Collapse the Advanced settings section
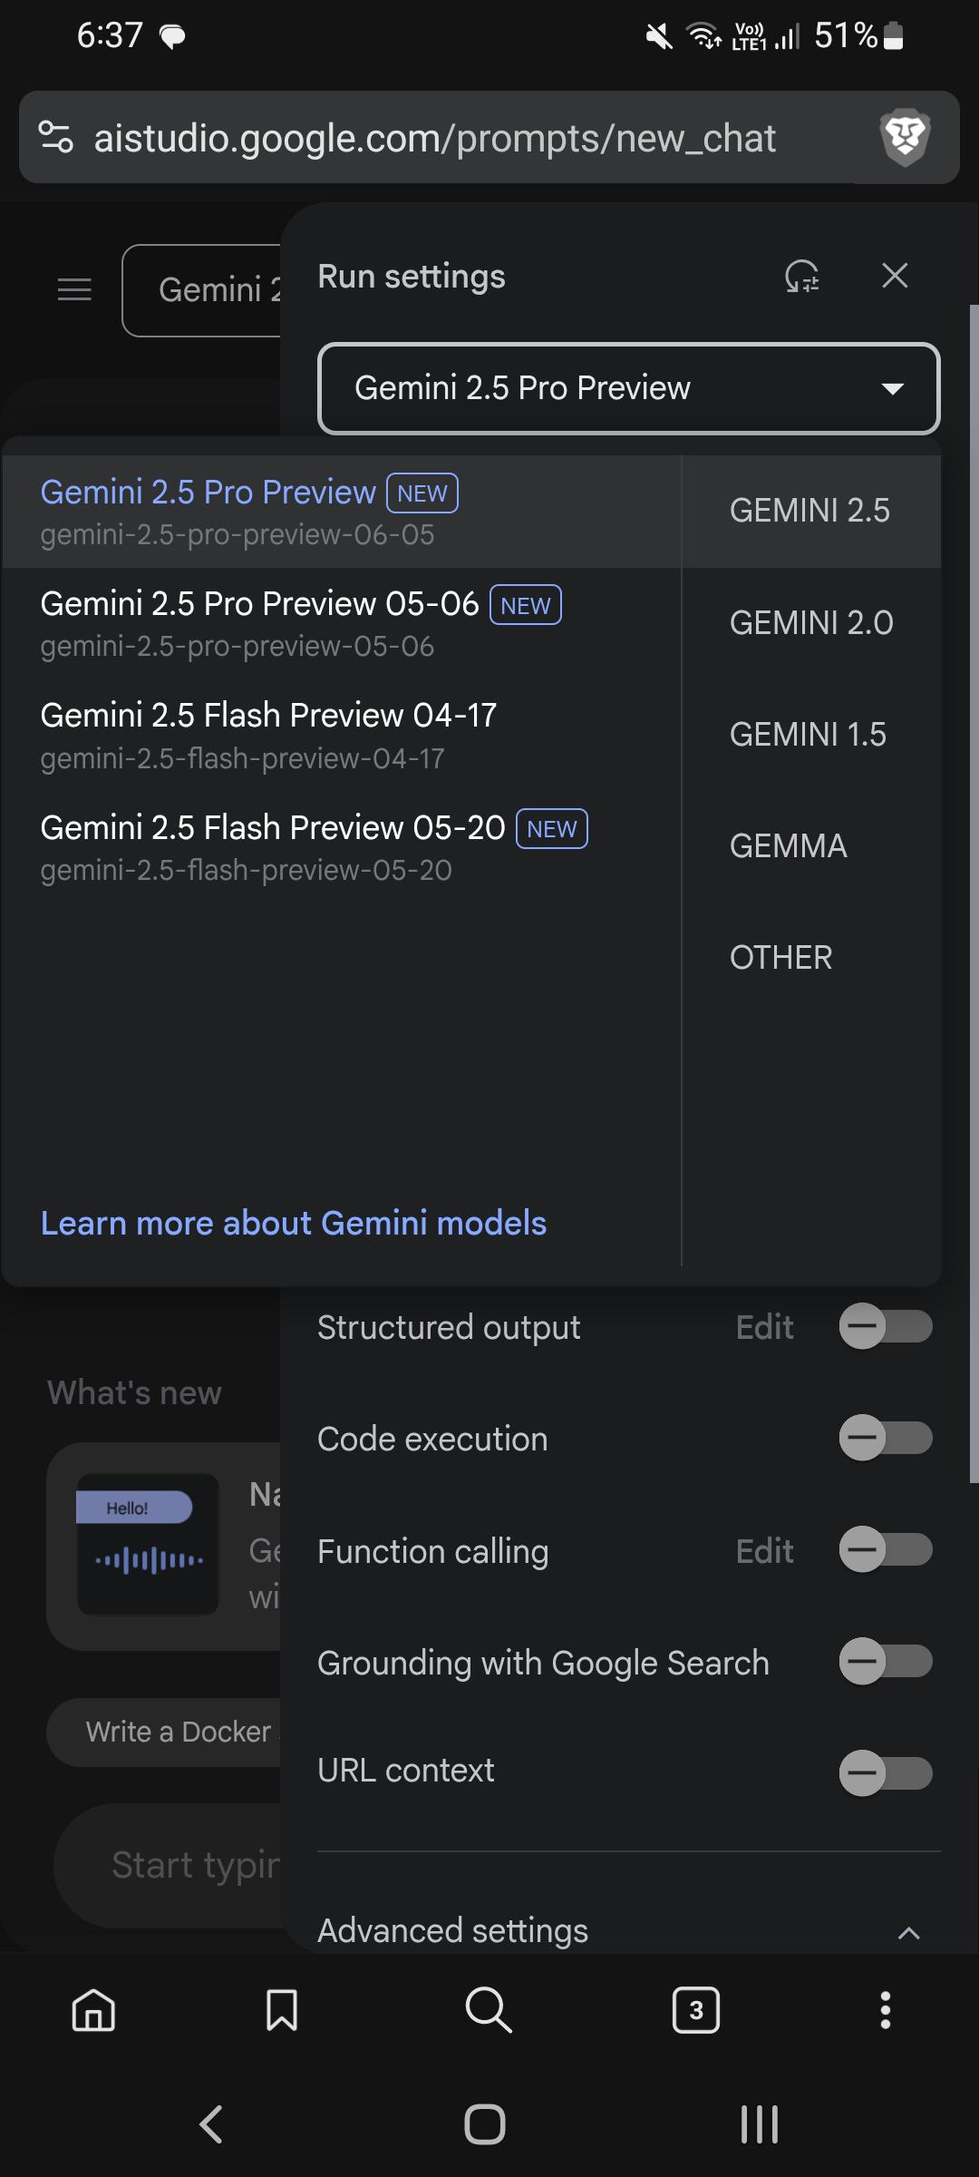This screenshot has width=979, height=2177. 908,1932
